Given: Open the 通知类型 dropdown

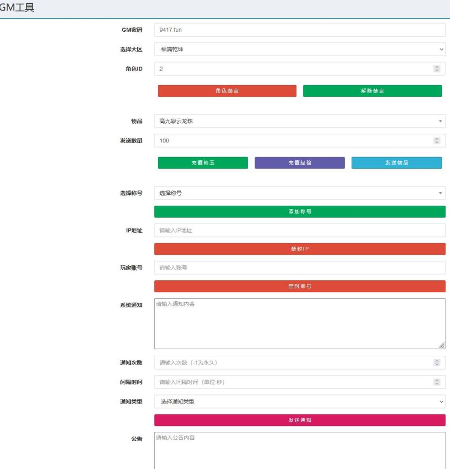Looking at the screenshot, I should 299,402.
